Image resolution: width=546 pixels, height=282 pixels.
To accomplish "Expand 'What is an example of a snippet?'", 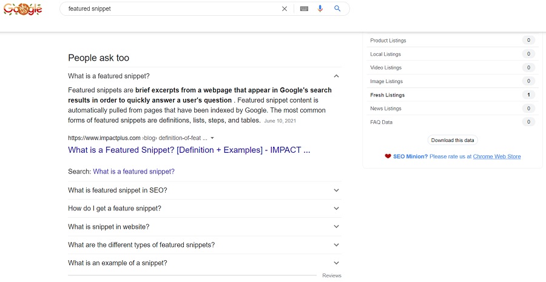I will click(x=205, y=263).
